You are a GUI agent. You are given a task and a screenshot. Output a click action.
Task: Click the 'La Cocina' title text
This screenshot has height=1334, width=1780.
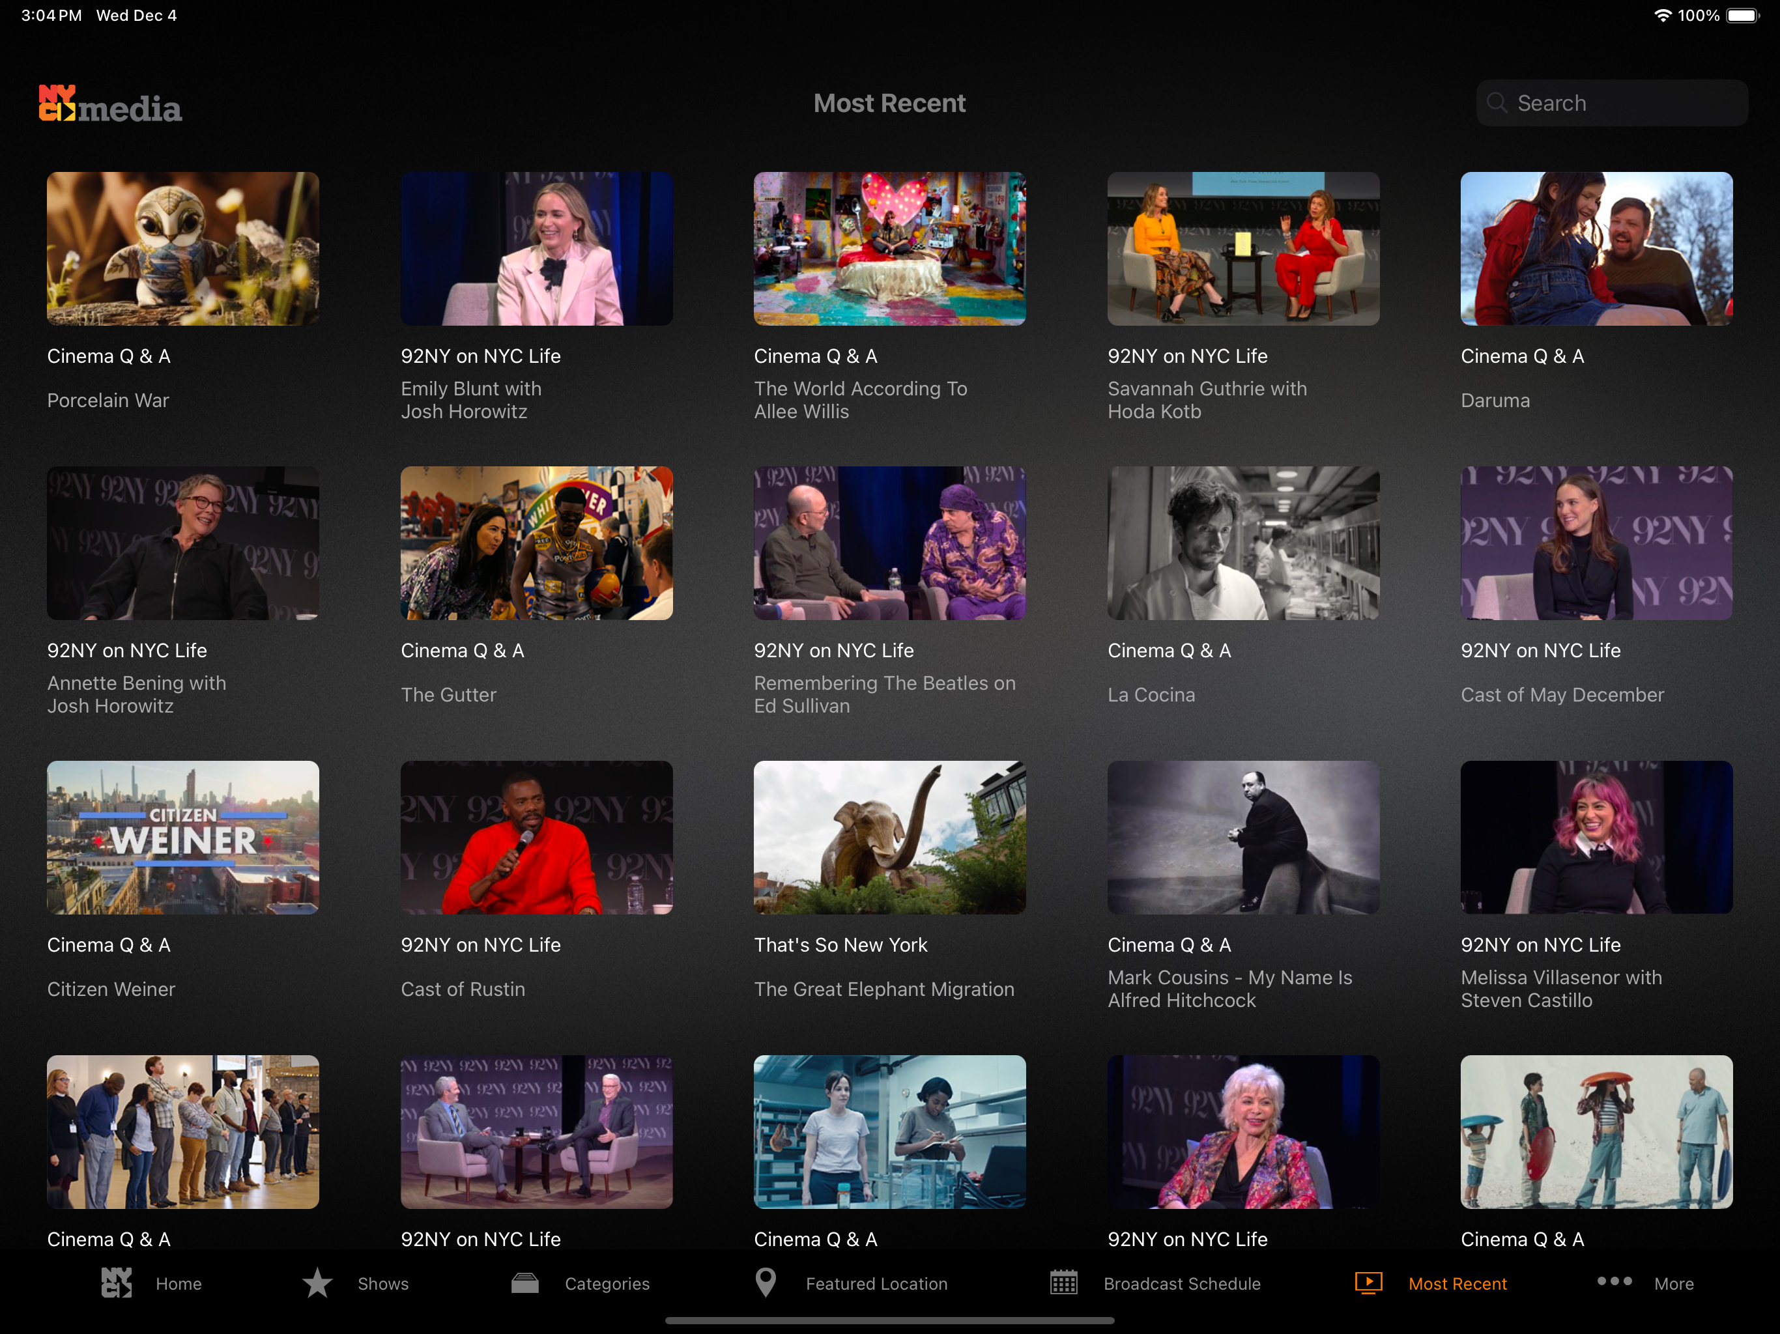click(x=1151, y=695)
